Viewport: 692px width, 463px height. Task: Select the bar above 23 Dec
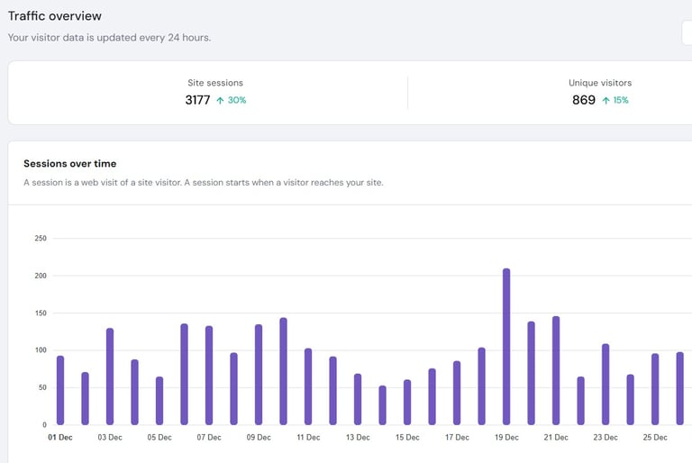tap(605, 385)
